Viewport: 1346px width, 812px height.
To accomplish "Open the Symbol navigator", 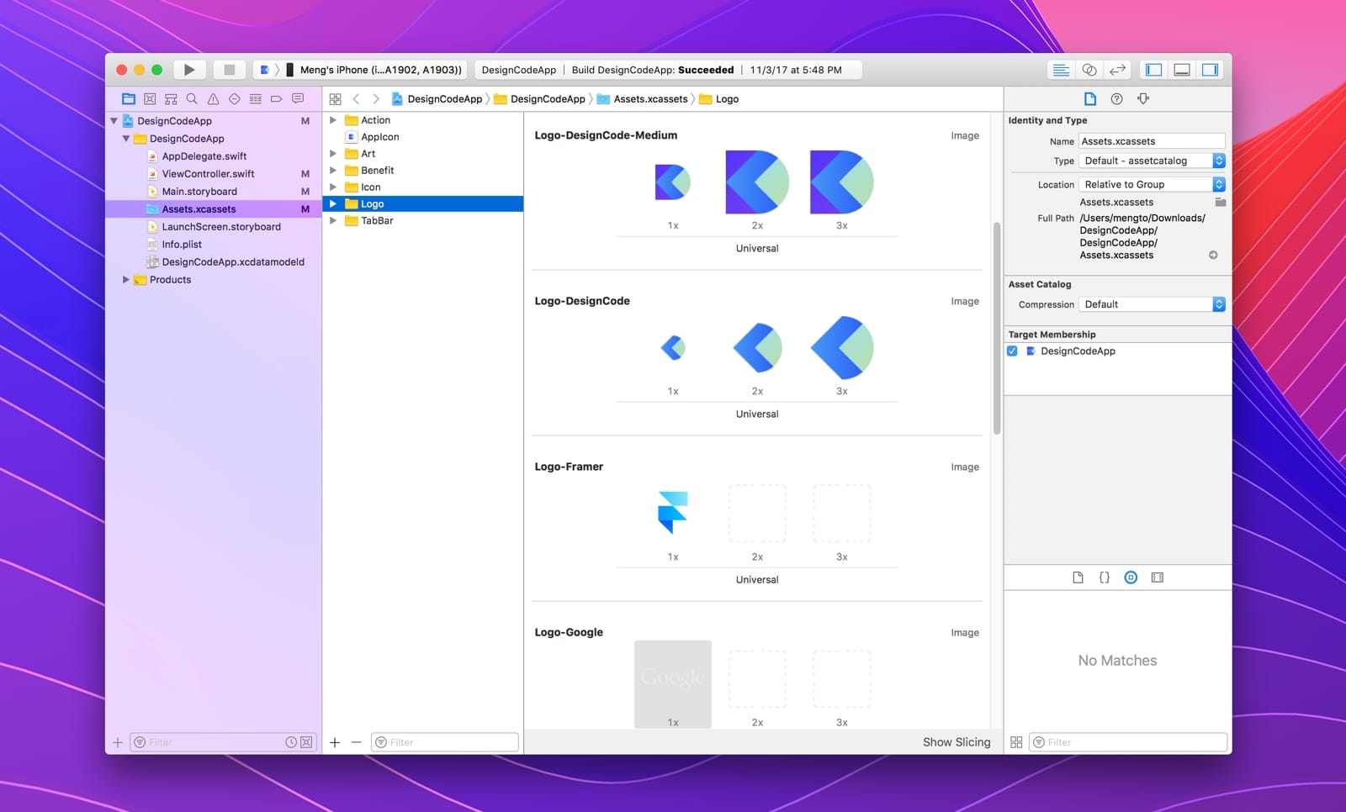I will (x=171, y=98).
